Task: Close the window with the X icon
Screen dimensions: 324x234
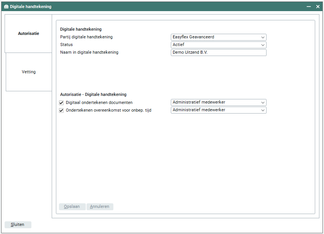Action: click(x=318, y=7)
